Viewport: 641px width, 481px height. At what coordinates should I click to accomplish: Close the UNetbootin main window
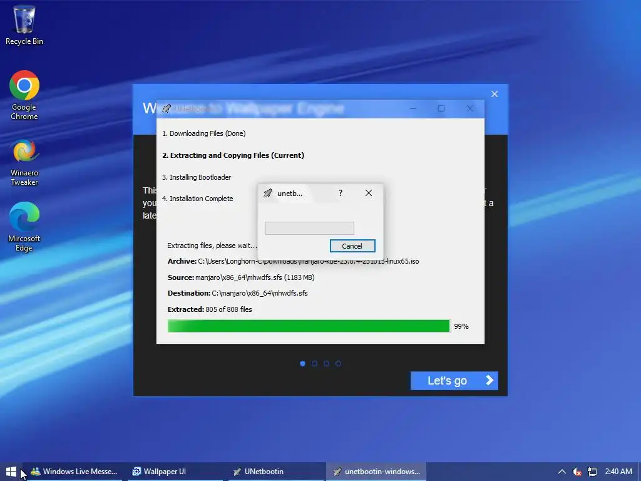coord(470,108)
